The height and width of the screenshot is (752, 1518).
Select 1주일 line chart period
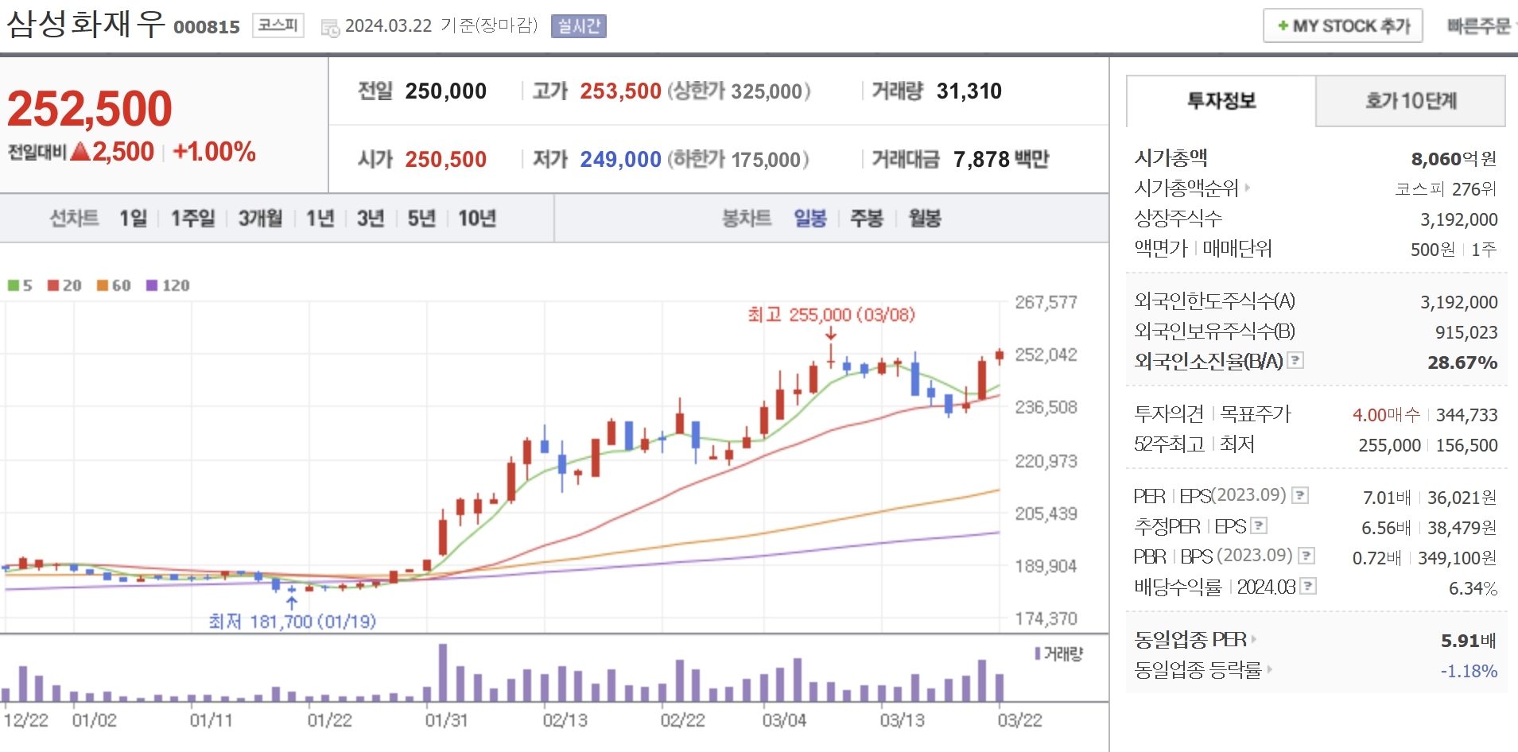[193, 218]
